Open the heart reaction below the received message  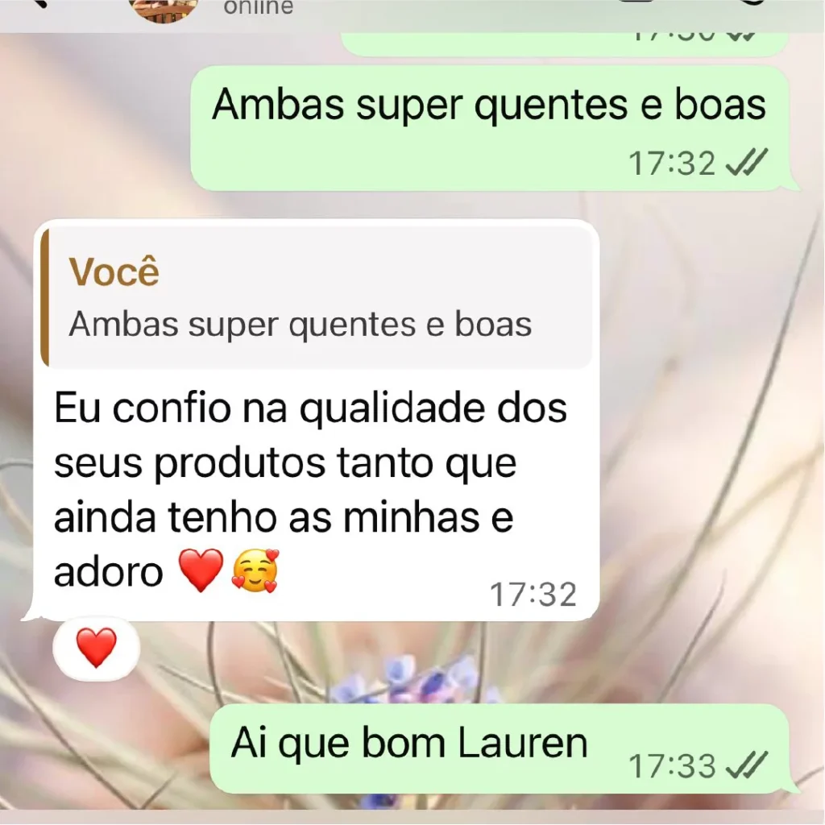pos(97,648)
